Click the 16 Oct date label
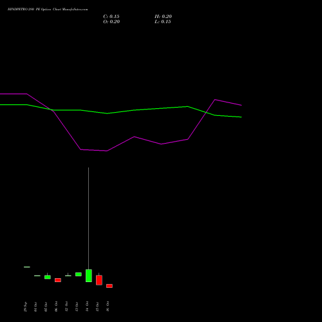322x322 pixels. 108,307
